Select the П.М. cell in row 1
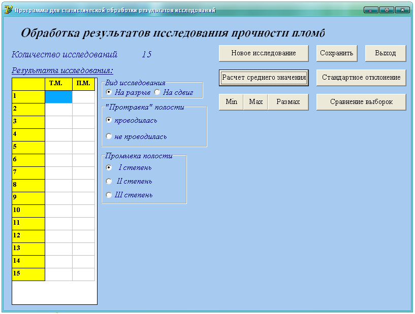The image size is (415, 314). pyautogui.click(x=83, y=96)
